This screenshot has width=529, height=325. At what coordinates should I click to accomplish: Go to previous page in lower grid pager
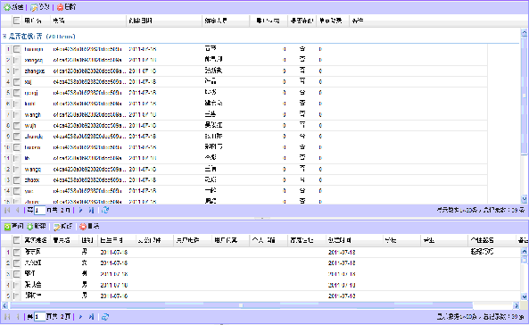(x=17, y=317)
